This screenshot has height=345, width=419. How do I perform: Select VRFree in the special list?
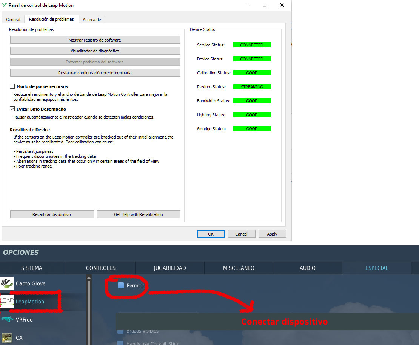point(43,320)
